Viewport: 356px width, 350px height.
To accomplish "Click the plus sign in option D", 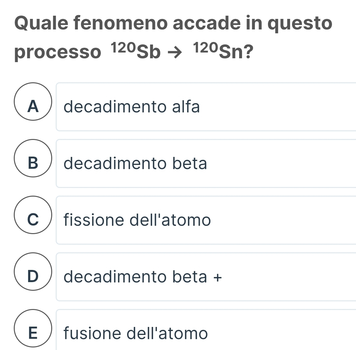I will (x=217, y=277).
